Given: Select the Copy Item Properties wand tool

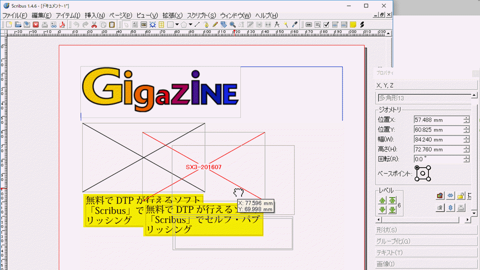Looking at the screenshot, I should coord(286,24).
